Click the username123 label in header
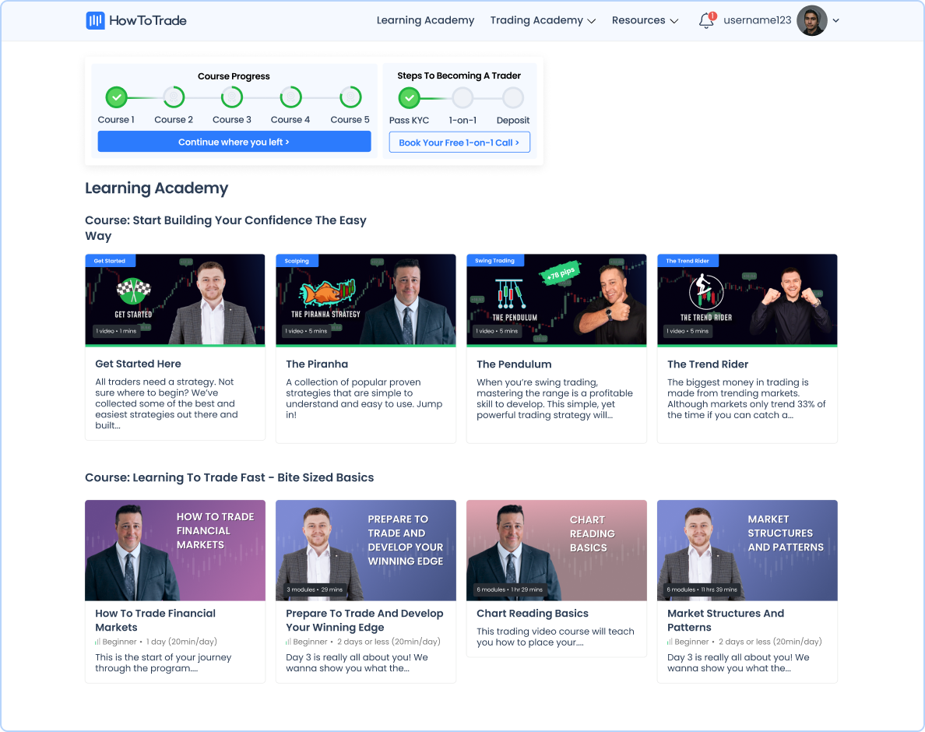The width and height of the screenshot is (925, 732). point(757,21)
